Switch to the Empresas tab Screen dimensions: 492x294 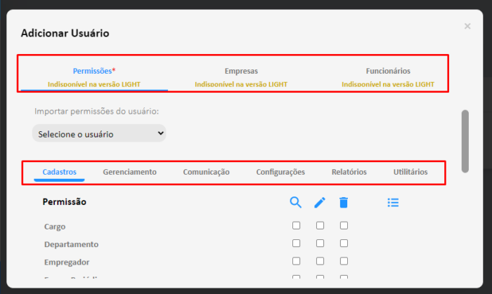coord(241,76)
